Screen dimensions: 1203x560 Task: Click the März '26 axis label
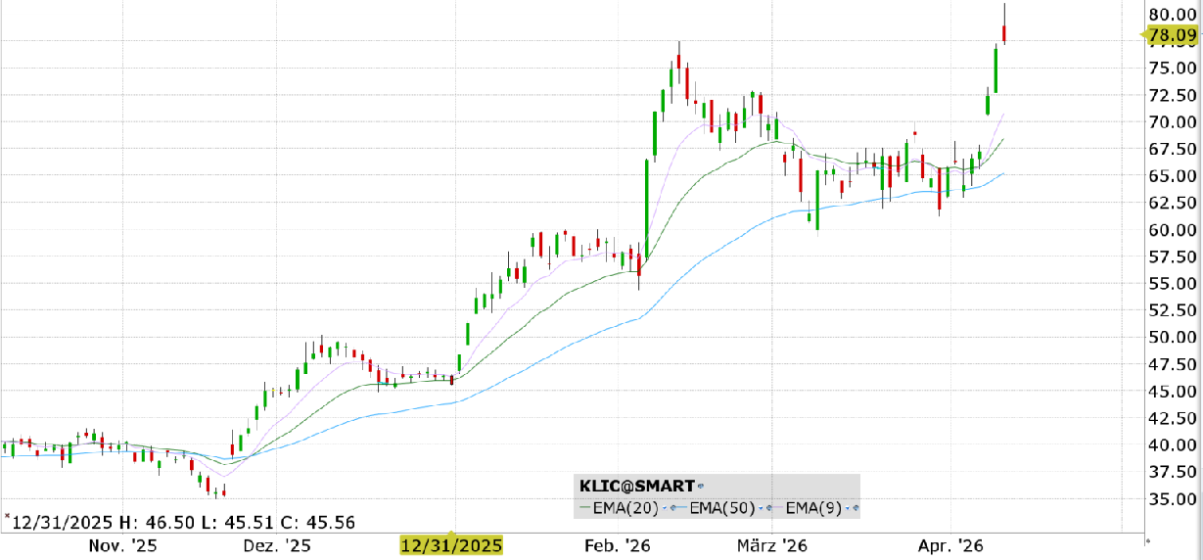[771, 544]
